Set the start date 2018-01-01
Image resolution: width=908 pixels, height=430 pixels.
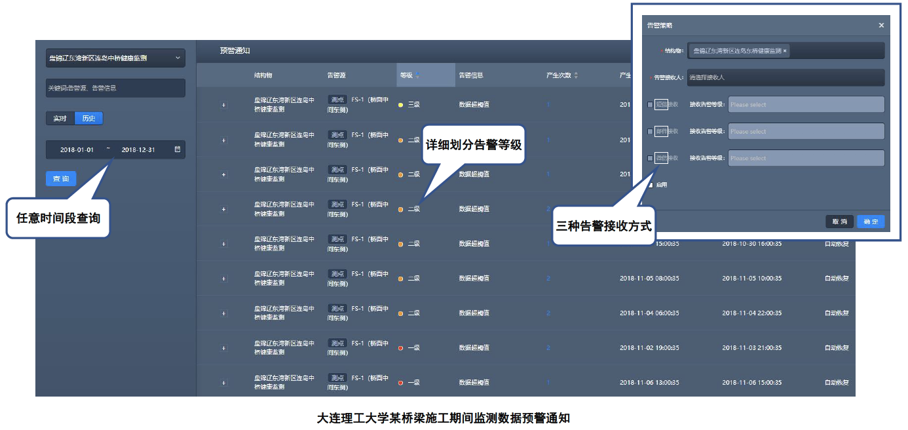click(x=77, y=149)
